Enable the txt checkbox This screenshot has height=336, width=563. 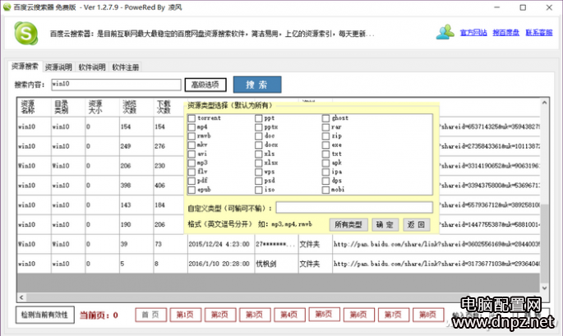[x=325, y=154]
